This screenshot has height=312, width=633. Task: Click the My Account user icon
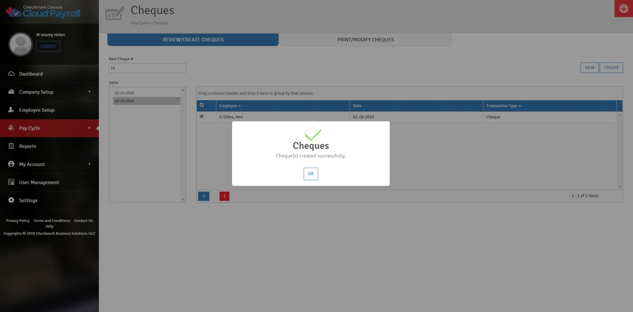click(x=11, y=164)
